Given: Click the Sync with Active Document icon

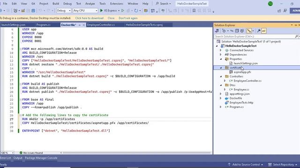Looking at the screenshot, I should 232,31.
